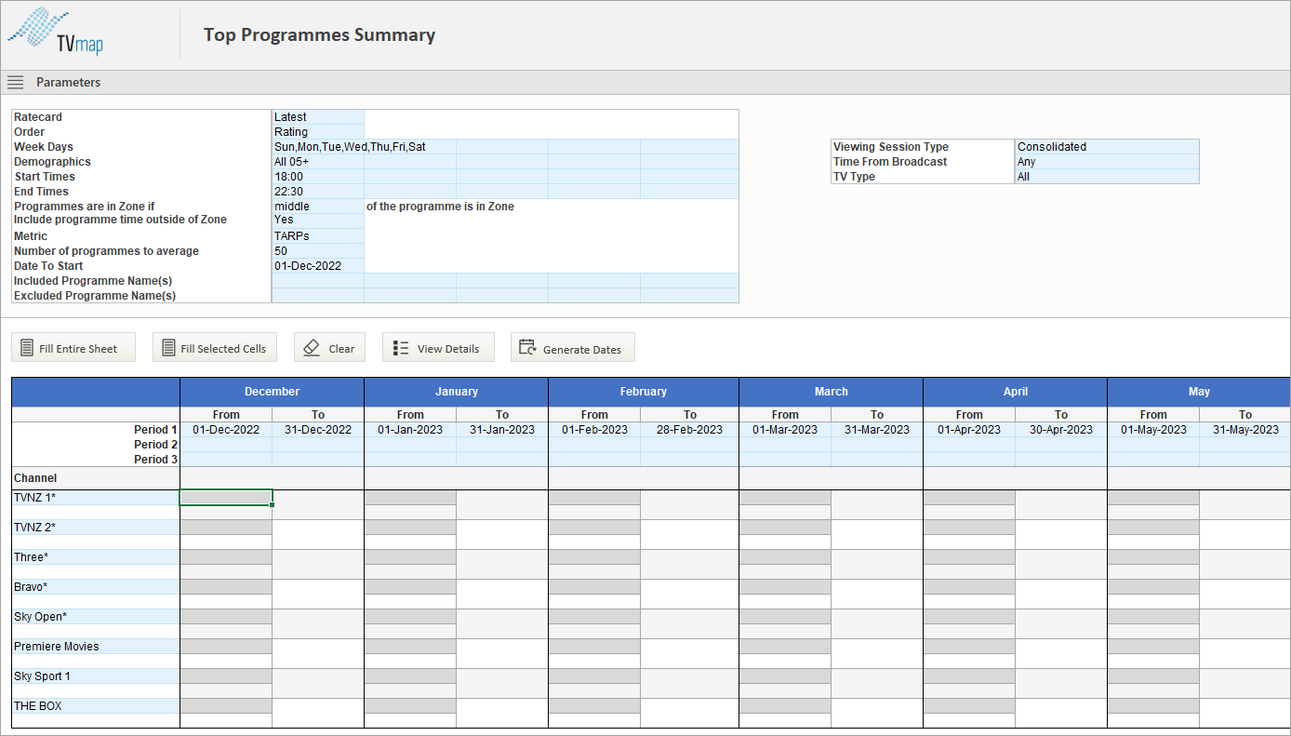Click the February column header
1291x736 pixels.
tap(644, 392)
